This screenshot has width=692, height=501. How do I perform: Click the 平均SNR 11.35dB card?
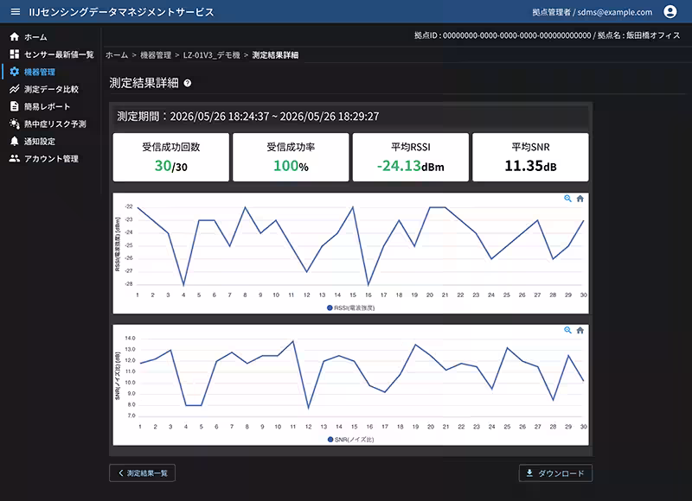530,157
